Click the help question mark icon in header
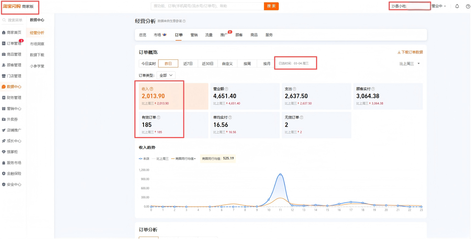Viewport: 471px width, 239px height. pyautogui.click(x=468, y=6)
